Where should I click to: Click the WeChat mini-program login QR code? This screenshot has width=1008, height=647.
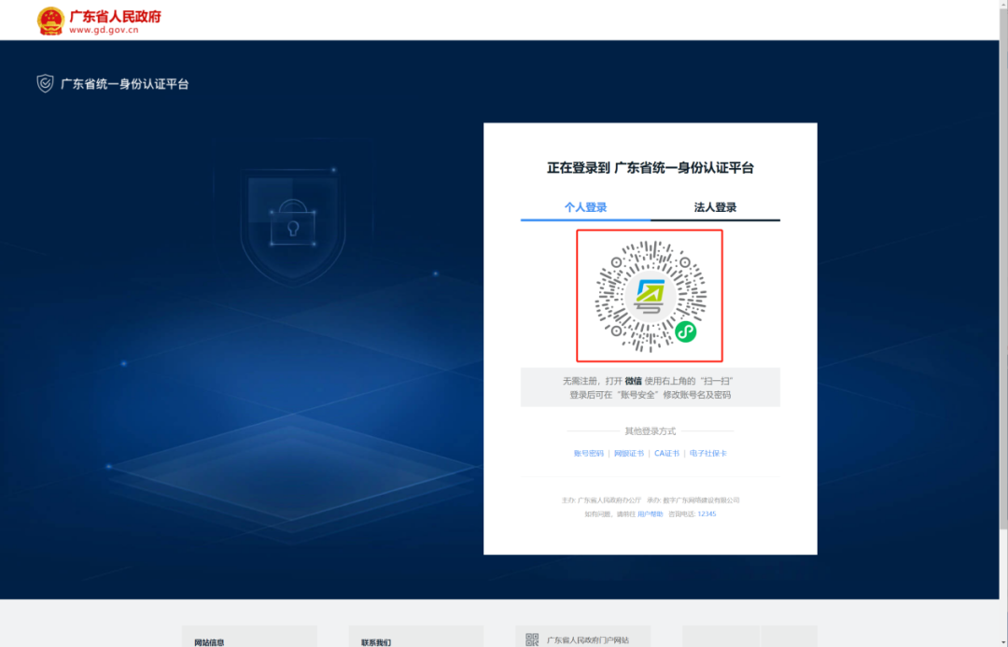click(x=650, y=296)
